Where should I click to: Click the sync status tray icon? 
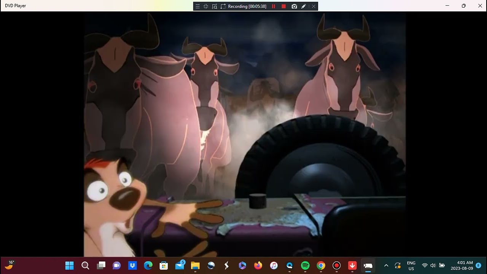click(x=398, y=266)
